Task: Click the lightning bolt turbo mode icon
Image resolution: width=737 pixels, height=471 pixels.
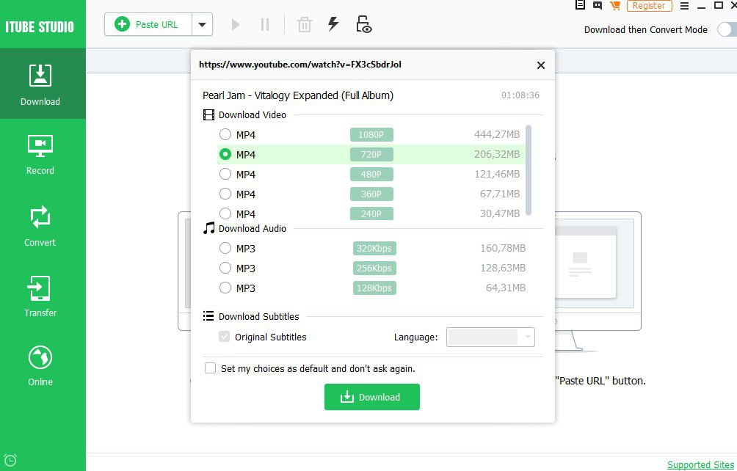Action: [x=333, y=24]
